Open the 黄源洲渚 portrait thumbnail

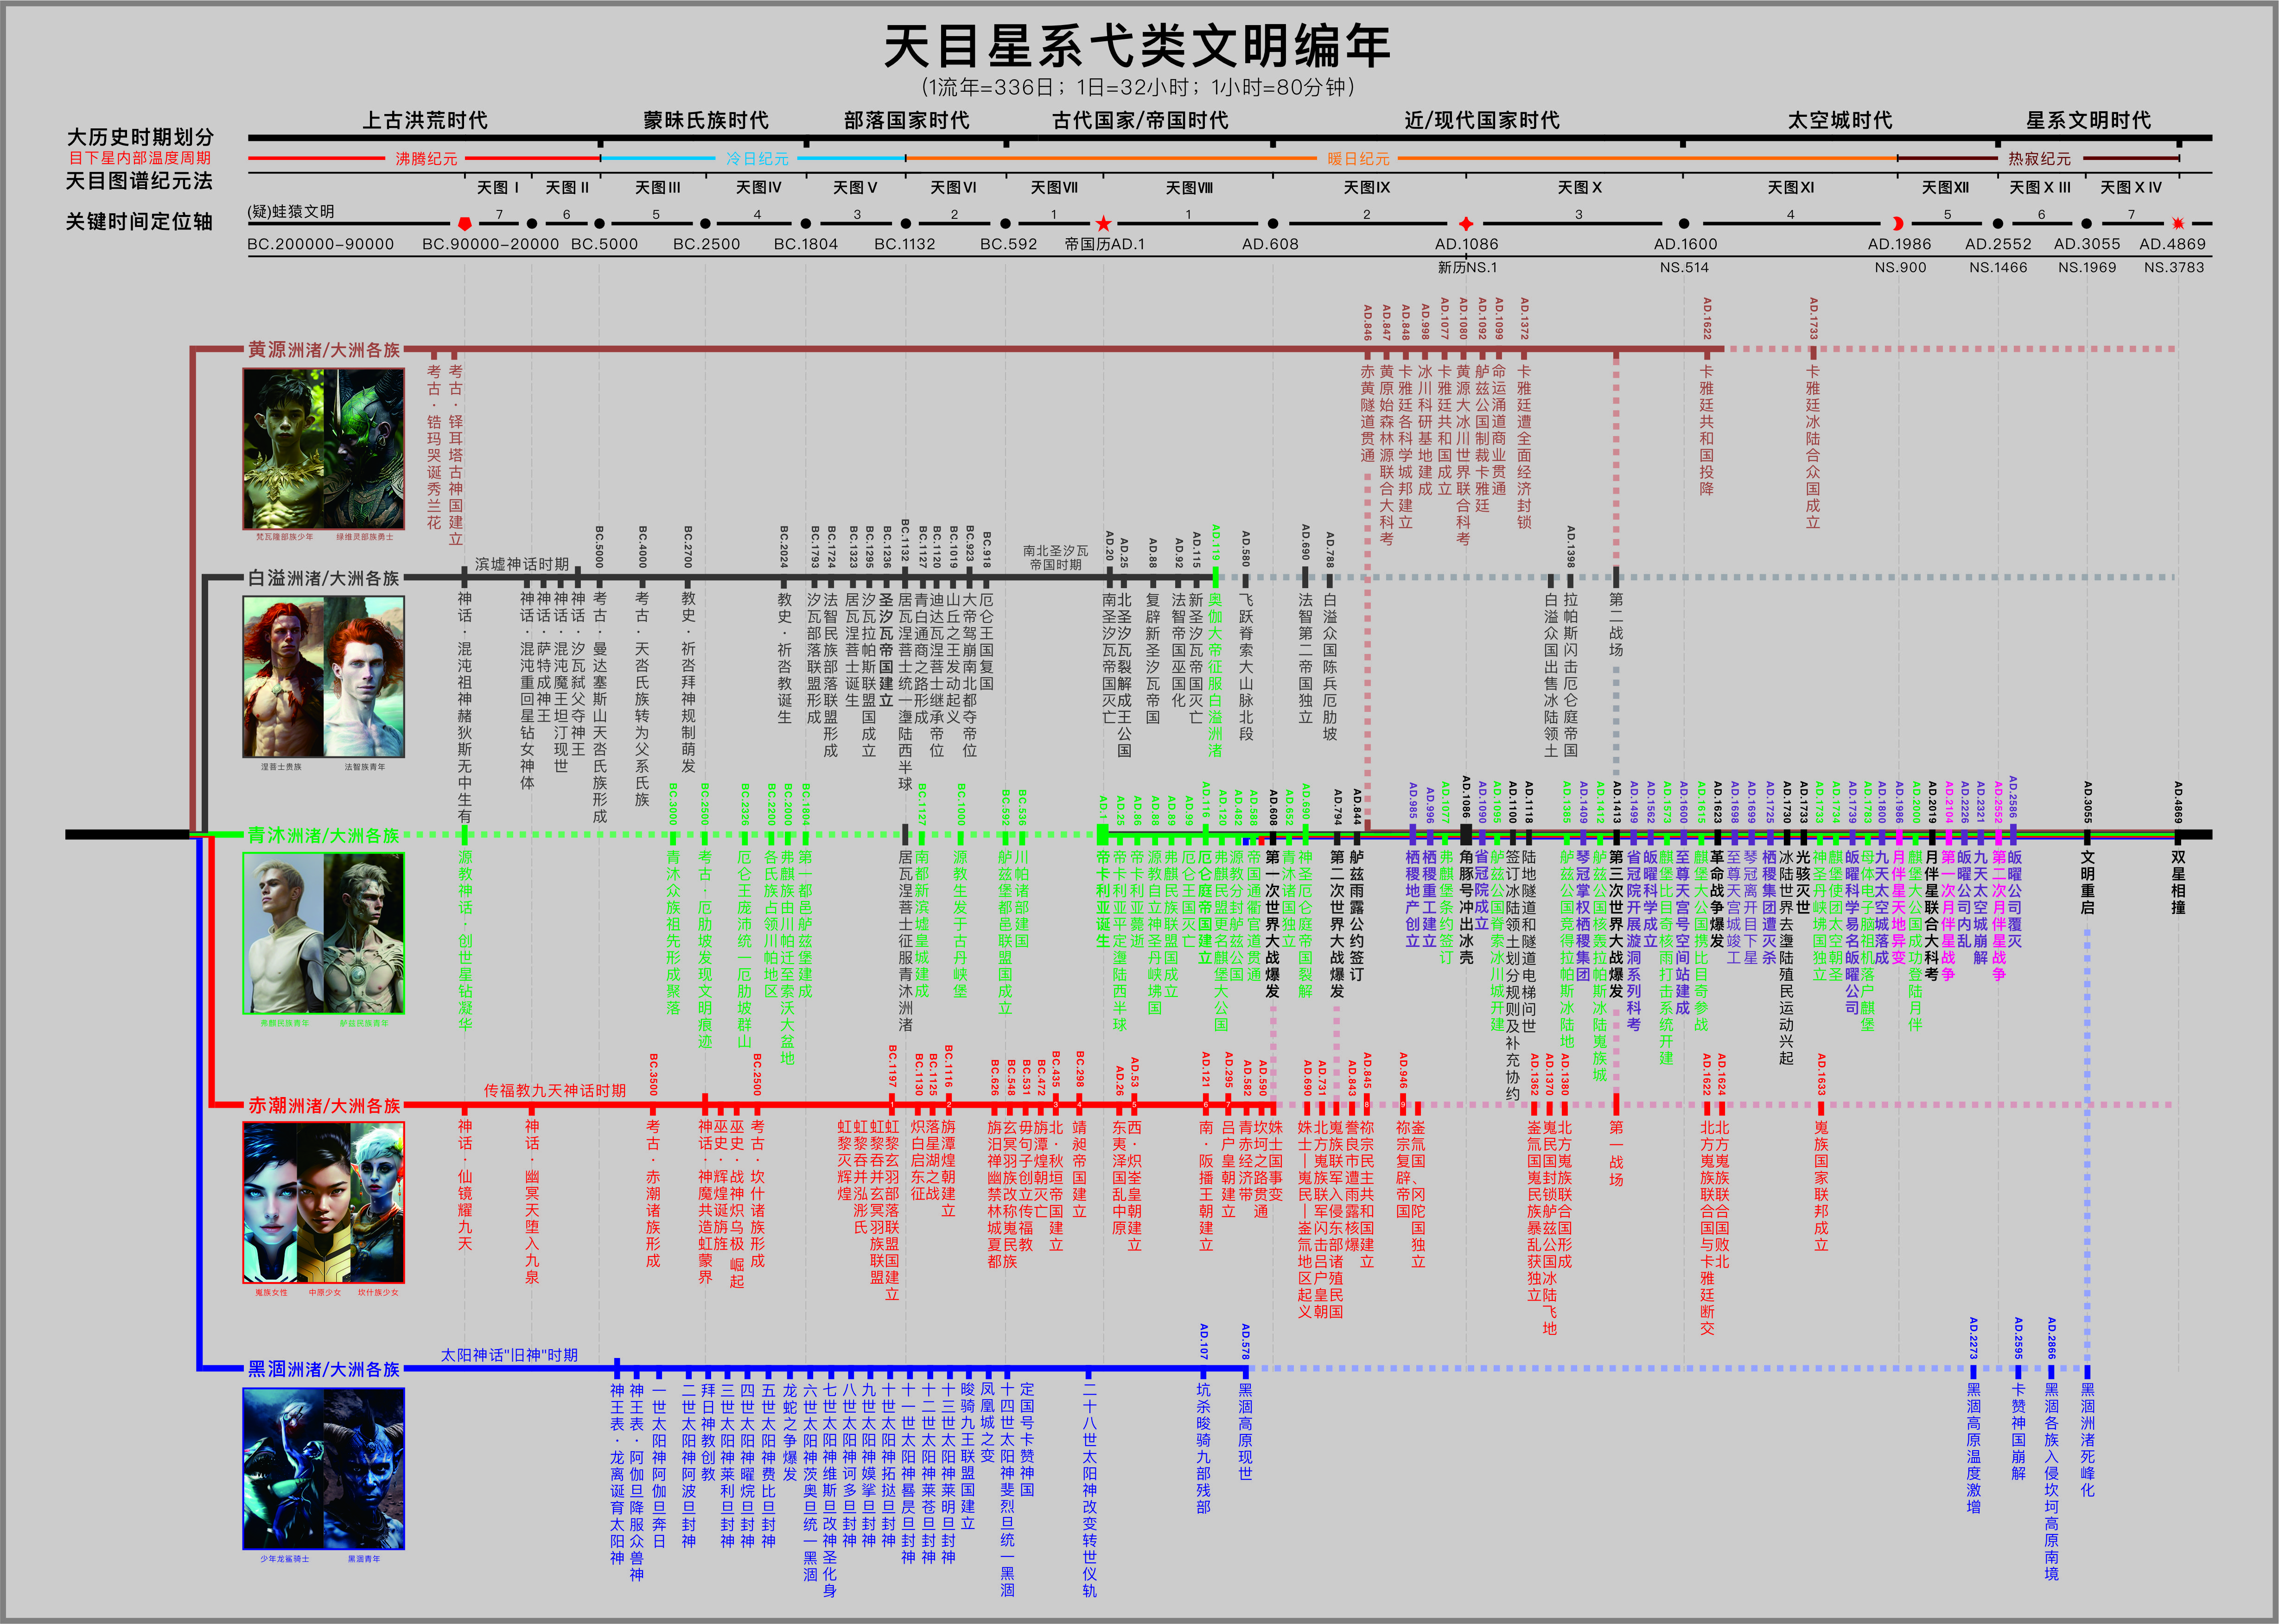click(323, 448)
